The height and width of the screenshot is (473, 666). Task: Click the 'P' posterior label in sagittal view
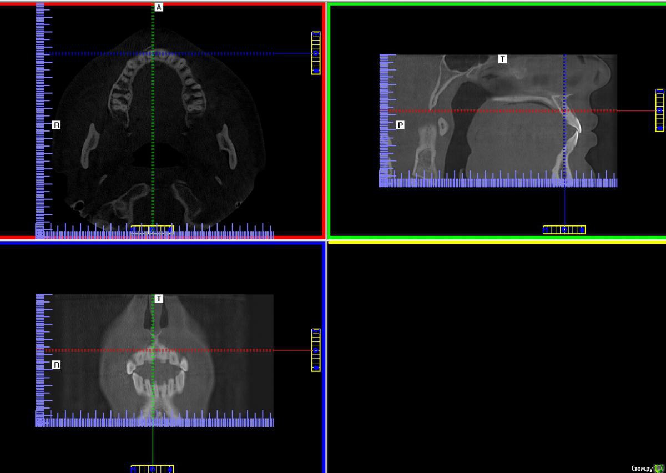(x=400, y=125)
